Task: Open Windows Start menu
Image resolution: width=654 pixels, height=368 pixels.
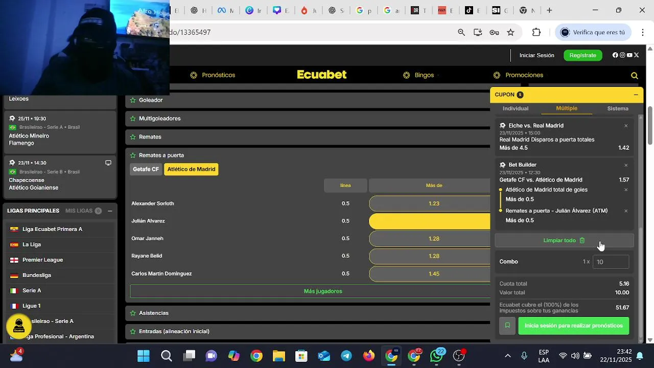Action: point(144,356)
